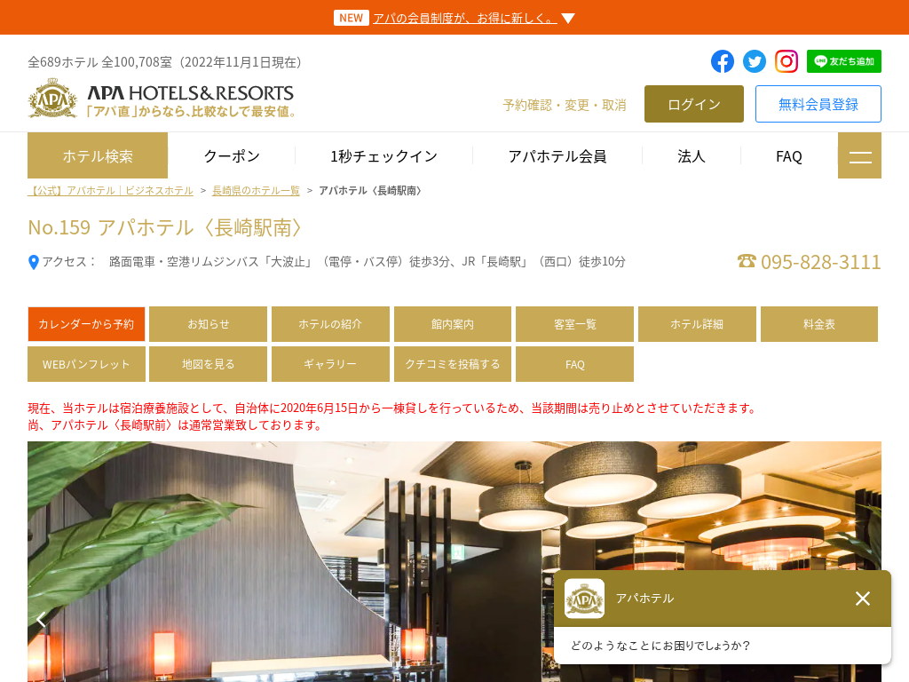Jump to お知らせ section

(x=208, y=324)
